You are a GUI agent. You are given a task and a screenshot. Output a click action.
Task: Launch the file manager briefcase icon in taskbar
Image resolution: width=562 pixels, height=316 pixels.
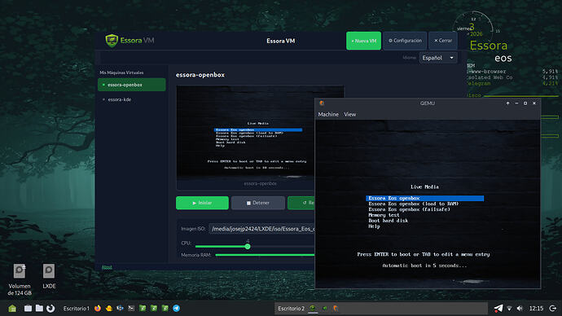tap(28, 308)
